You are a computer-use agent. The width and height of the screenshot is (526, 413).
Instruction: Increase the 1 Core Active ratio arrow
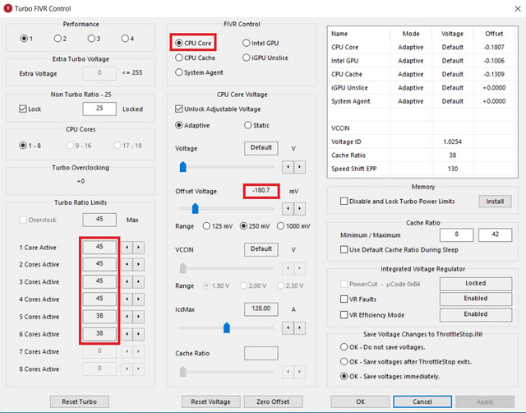click(139, 248)
